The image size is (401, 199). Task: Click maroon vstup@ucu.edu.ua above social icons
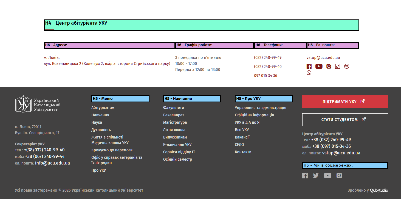point(323,57)
